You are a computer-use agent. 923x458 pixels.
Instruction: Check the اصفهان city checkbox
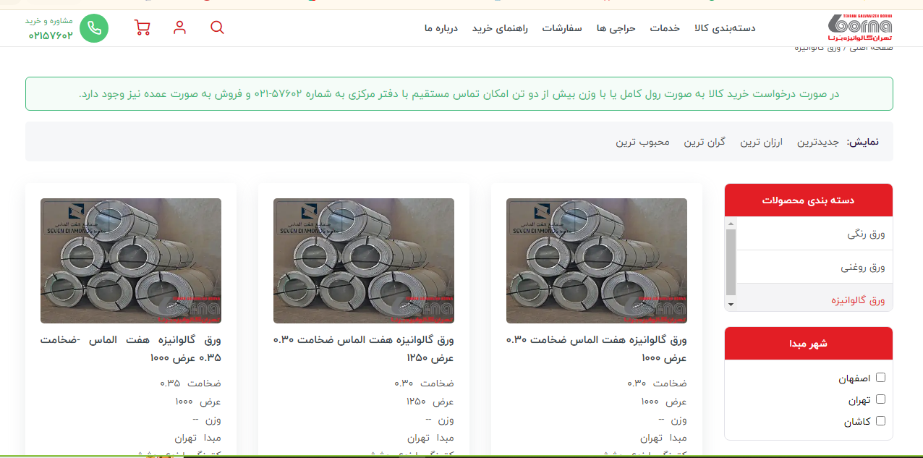click(x=880, y=378)
